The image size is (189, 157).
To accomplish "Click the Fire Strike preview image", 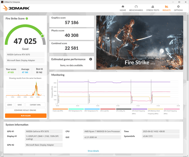I will [x=140, y=42].
